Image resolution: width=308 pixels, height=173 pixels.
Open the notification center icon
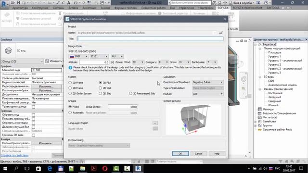tap(301, 169)
